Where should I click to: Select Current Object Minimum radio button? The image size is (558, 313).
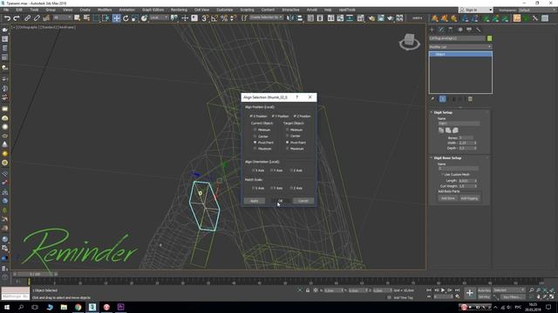tap(255, 130)
